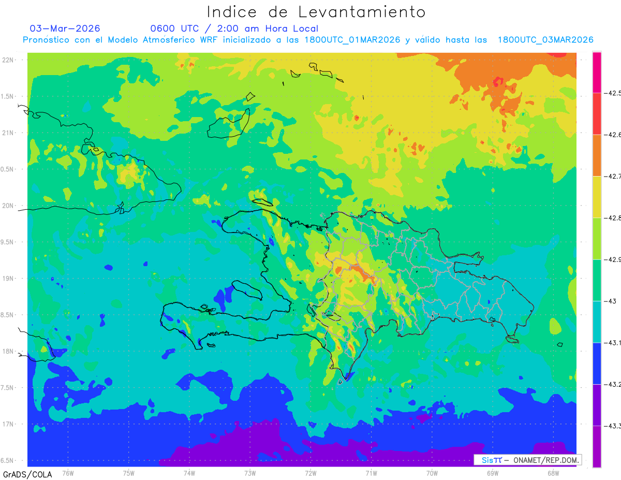Select the "72W" longitude label
The image size is (621, 480).
click(310, 473)
